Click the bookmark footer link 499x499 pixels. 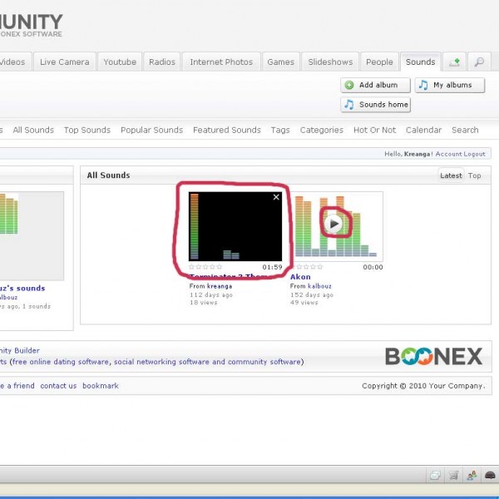(x=101, y=386)
